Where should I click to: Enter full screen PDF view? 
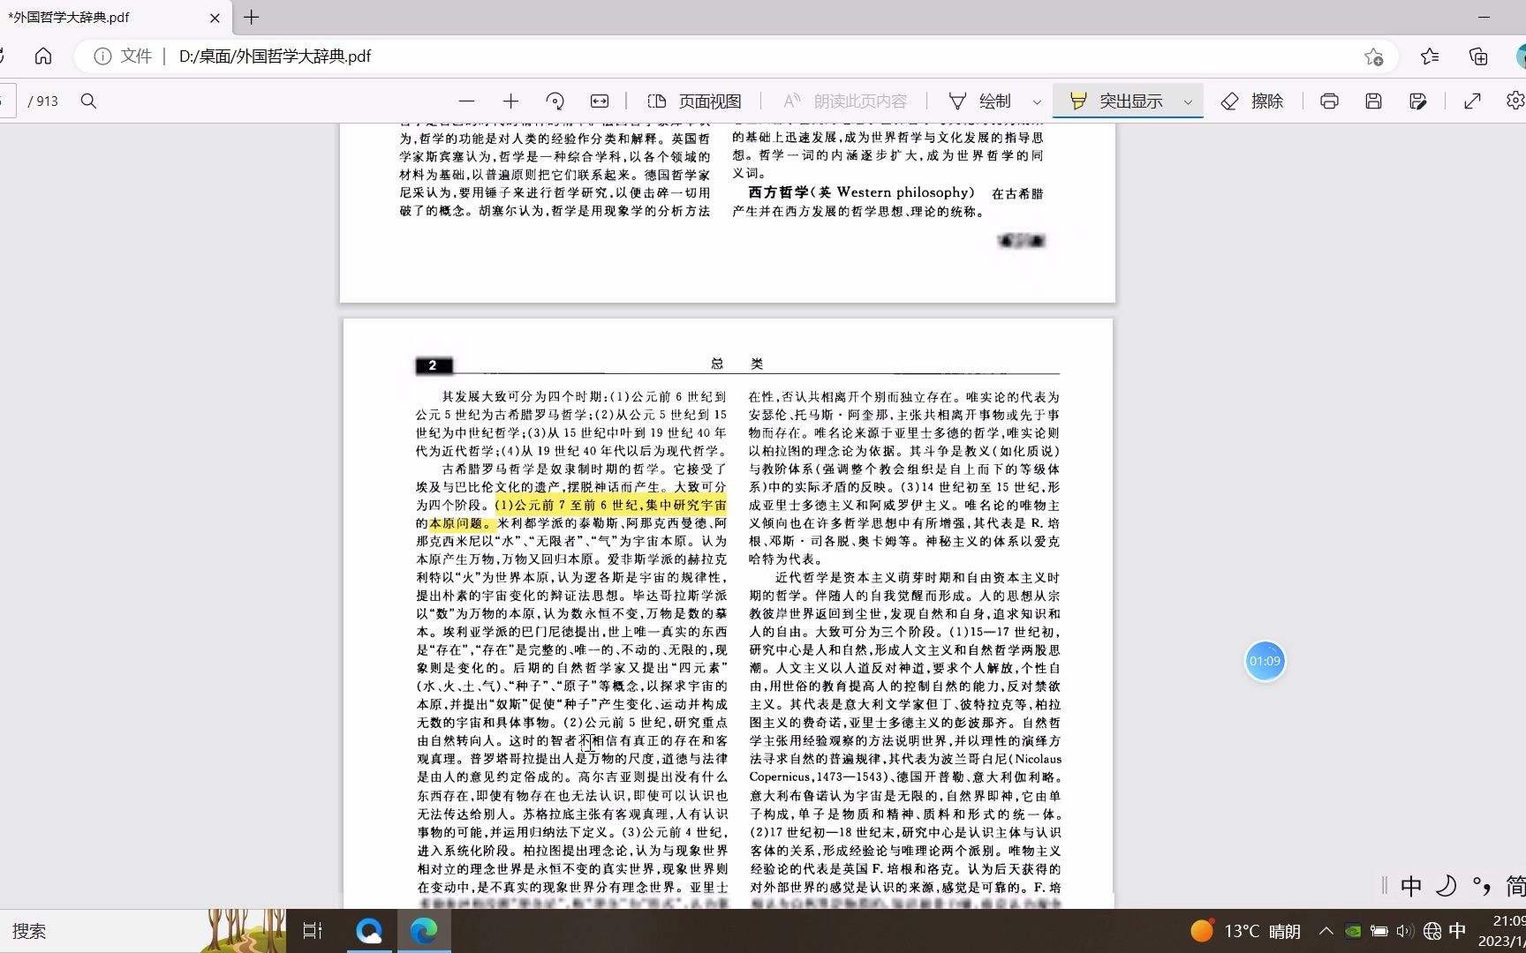coord(1472,101)
